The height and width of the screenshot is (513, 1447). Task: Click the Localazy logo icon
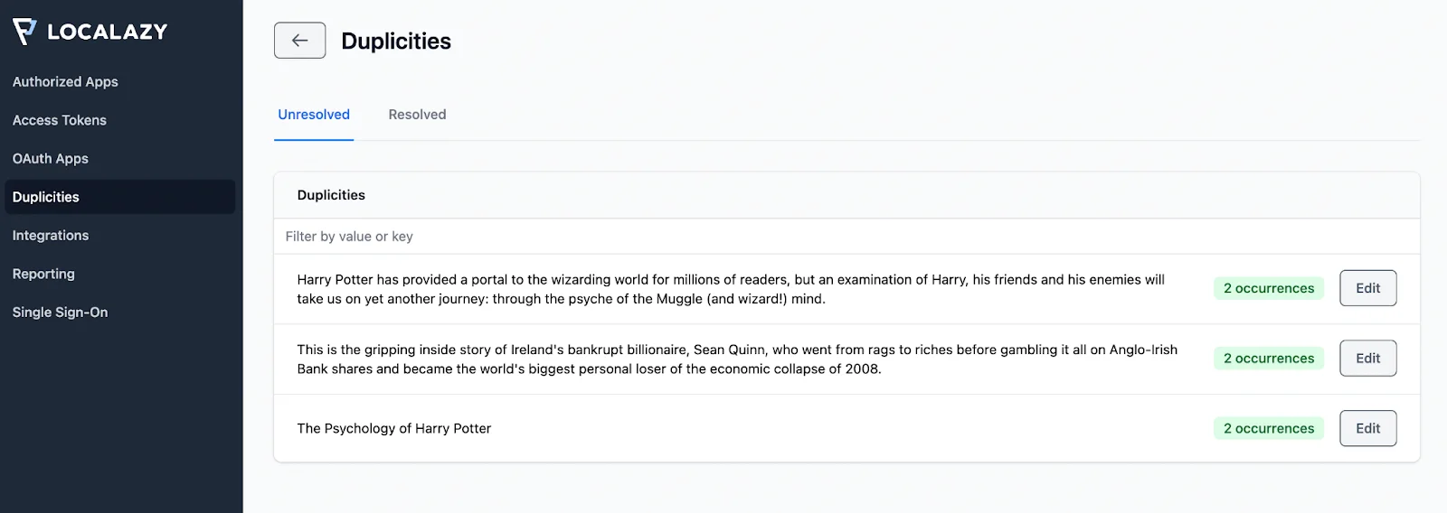click(x=24, y=31)
